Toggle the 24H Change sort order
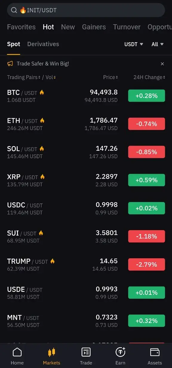This screenshot has width=172, height=368. 149,77
